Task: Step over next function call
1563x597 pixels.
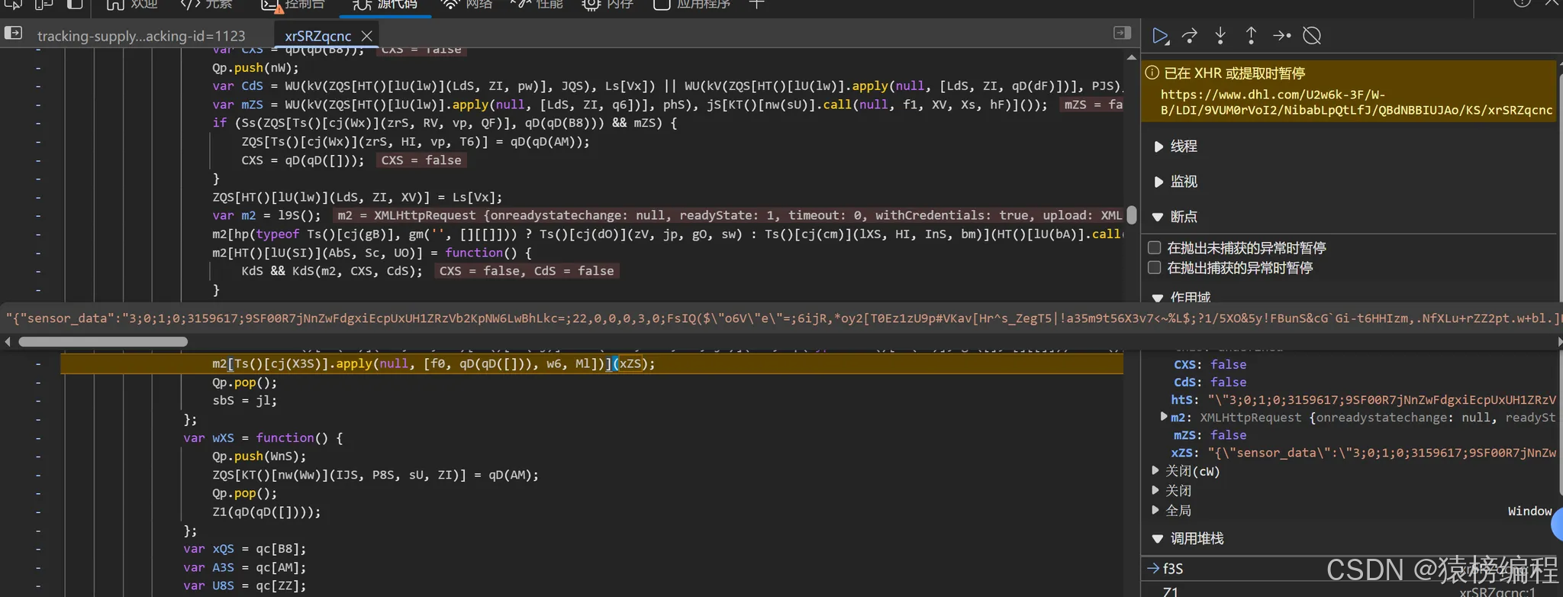Action: click(x=1190, y=36)
